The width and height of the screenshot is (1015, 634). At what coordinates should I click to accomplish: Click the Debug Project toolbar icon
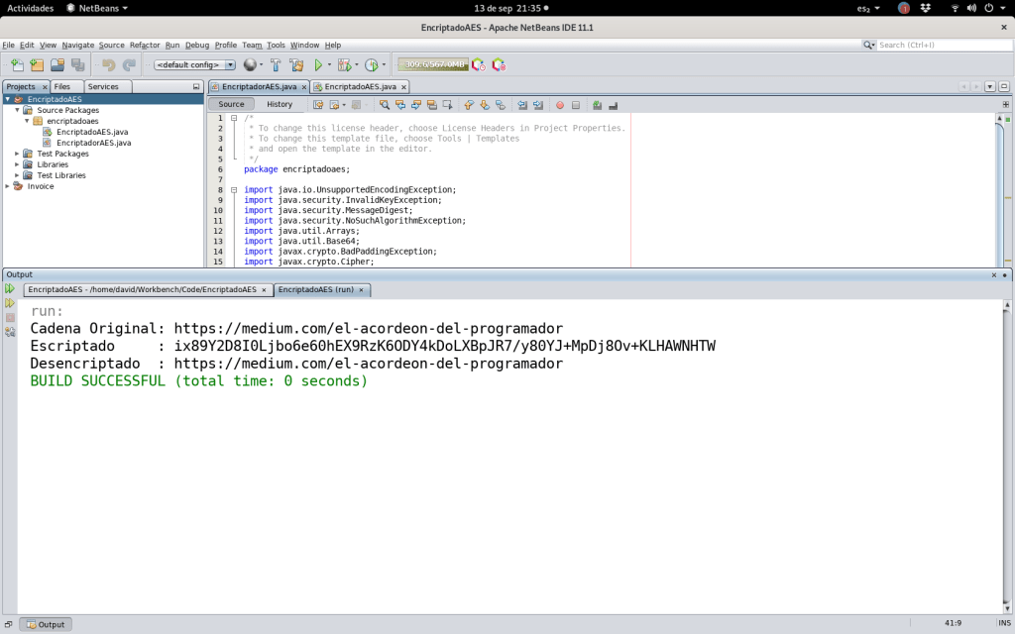tap(345, 64)
